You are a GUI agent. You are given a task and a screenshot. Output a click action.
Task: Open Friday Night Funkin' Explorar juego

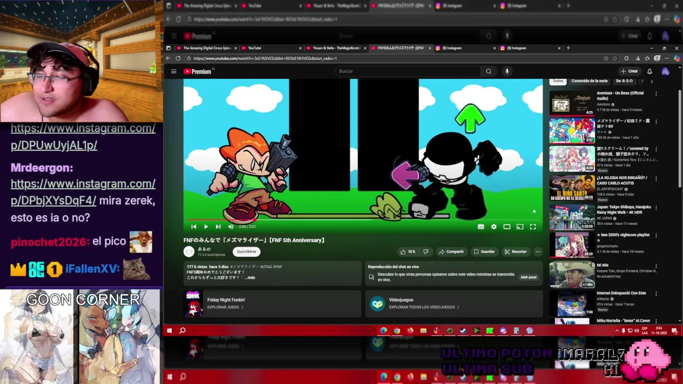(x=225, y=307)
